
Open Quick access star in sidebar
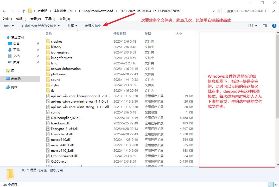[x=8, y=37]
